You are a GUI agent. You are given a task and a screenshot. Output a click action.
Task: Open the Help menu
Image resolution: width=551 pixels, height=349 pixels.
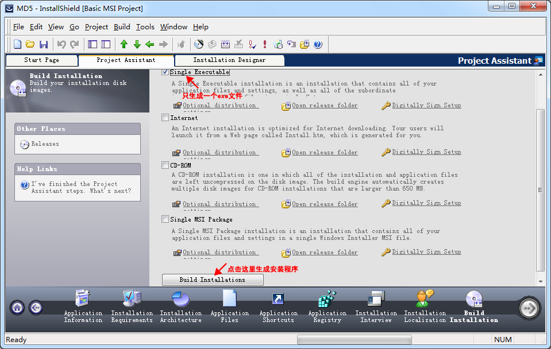(x=201, y=26)
